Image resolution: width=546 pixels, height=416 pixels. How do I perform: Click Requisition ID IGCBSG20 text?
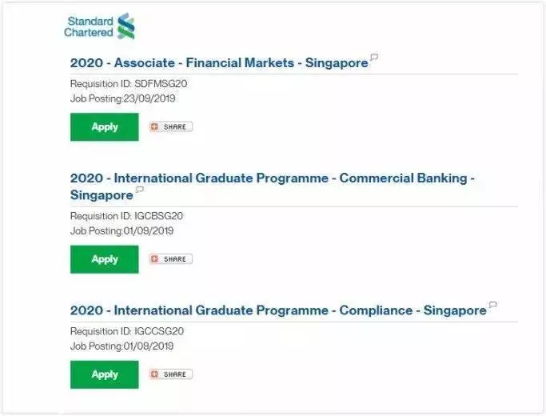pos(126,216)
